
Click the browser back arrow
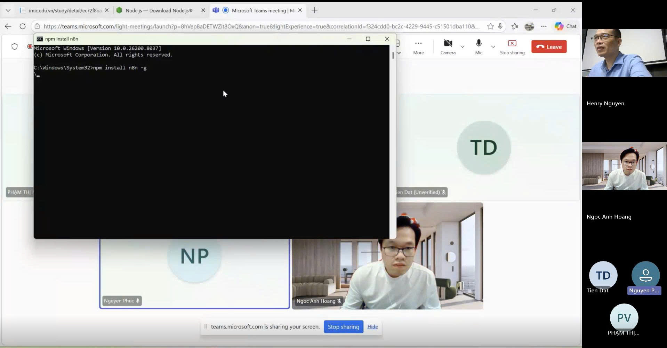(x=8, y=26)
